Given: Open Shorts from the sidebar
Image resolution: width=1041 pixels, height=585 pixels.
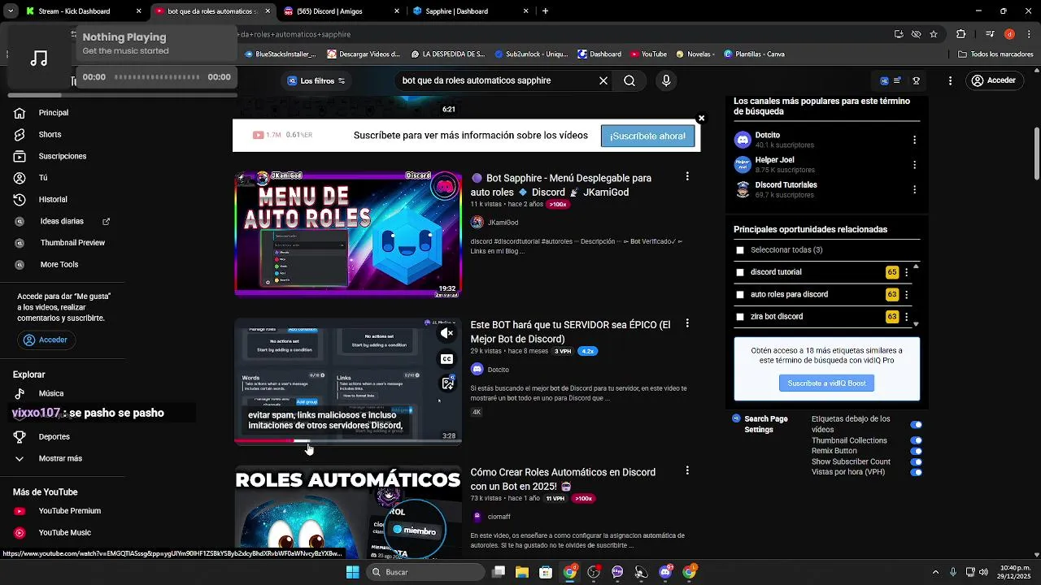Looking at the screenshot, I should [x=50, y=134].
